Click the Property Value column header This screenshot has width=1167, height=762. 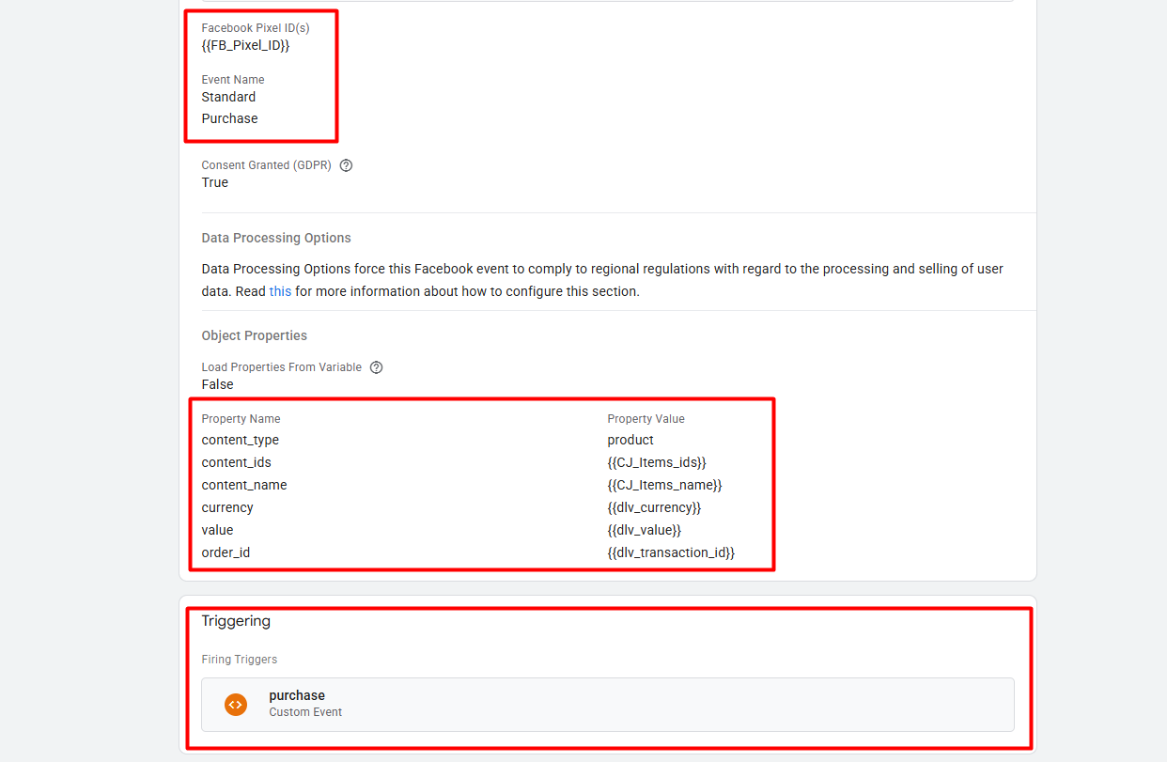(x=646, y=419)
